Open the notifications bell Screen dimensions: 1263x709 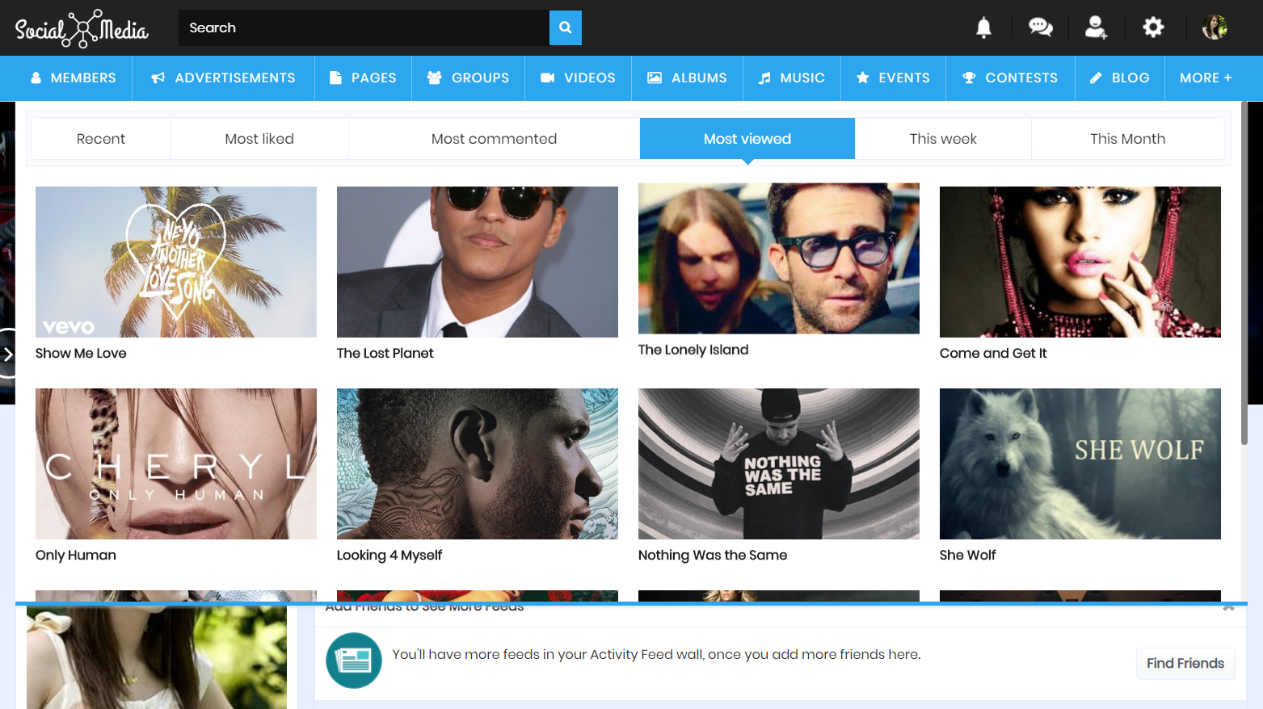tap(983, 27)
